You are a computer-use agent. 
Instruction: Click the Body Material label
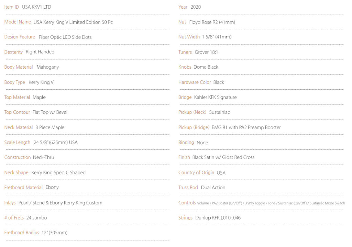point(19,67)
